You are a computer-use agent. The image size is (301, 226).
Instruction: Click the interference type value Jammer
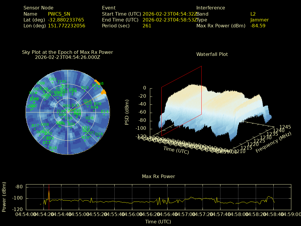pyautogui.click(x=260, y=20)
